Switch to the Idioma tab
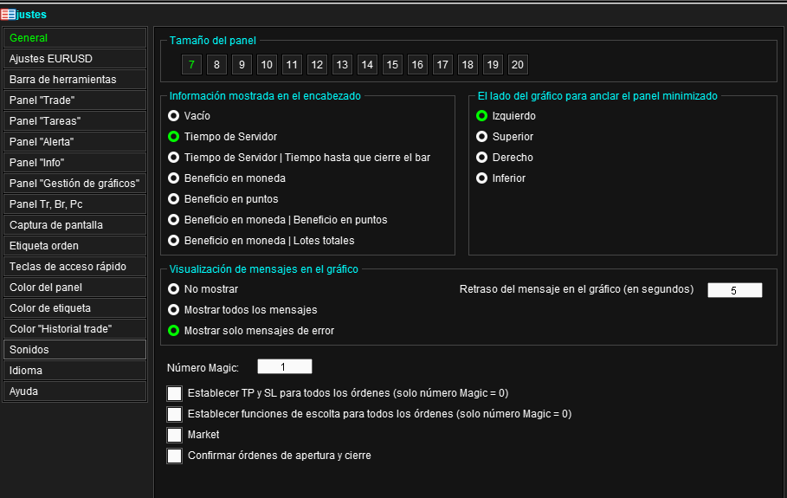 point(74,371)
